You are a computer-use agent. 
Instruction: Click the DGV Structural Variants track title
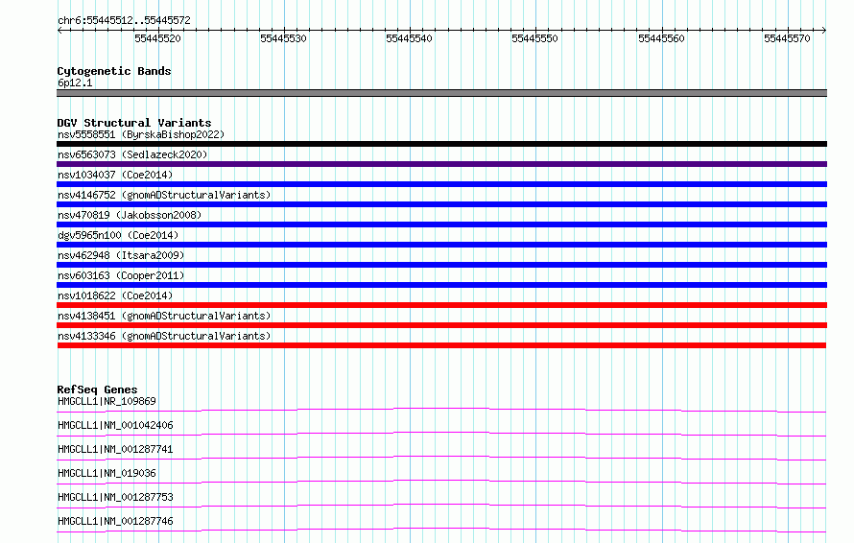[134, 123]
